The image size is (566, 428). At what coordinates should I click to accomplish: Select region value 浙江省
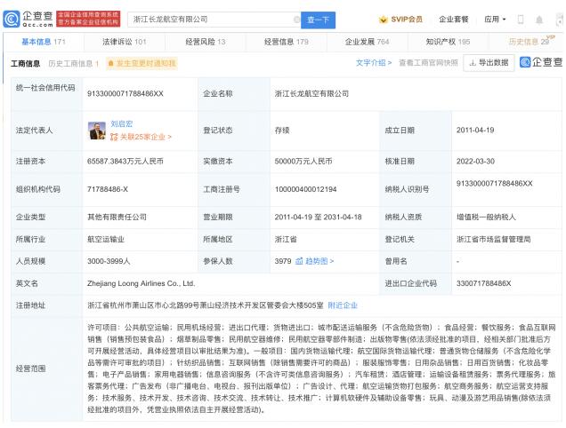coord(286,239)
